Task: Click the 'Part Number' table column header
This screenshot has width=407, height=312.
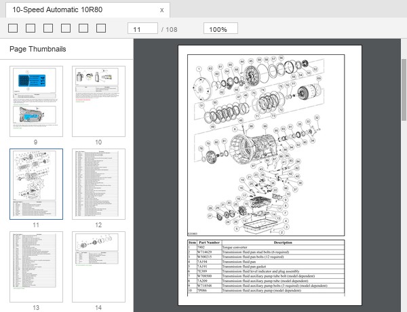Action: pos(209,242)
